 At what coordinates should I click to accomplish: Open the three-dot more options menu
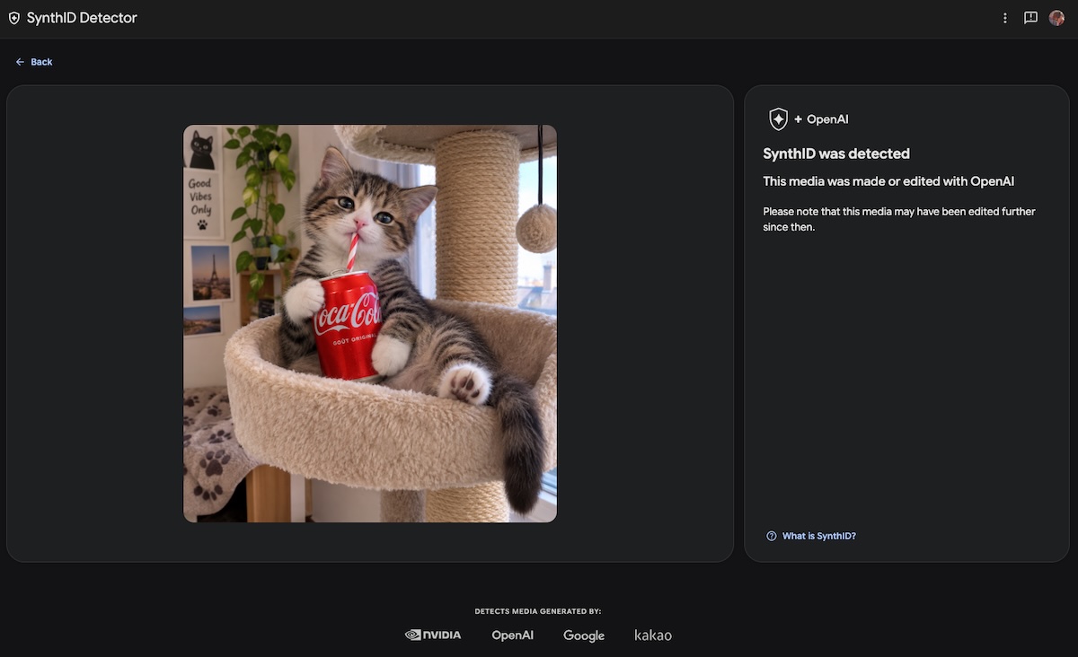tap(1005, 18)
